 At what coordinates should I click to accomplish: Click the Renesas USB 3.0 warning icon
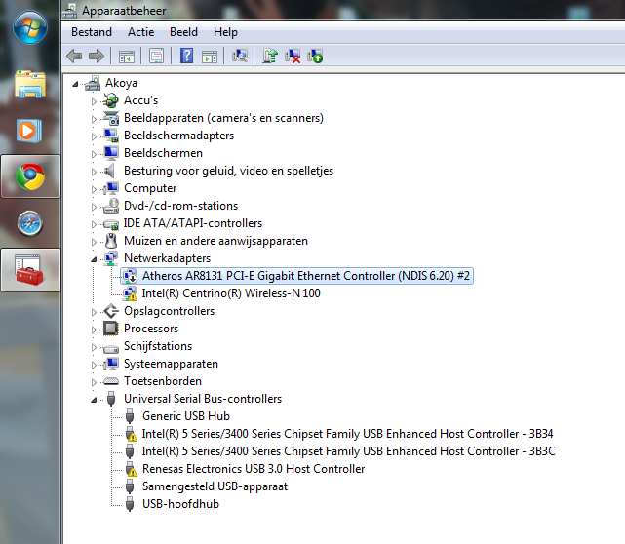130,469
